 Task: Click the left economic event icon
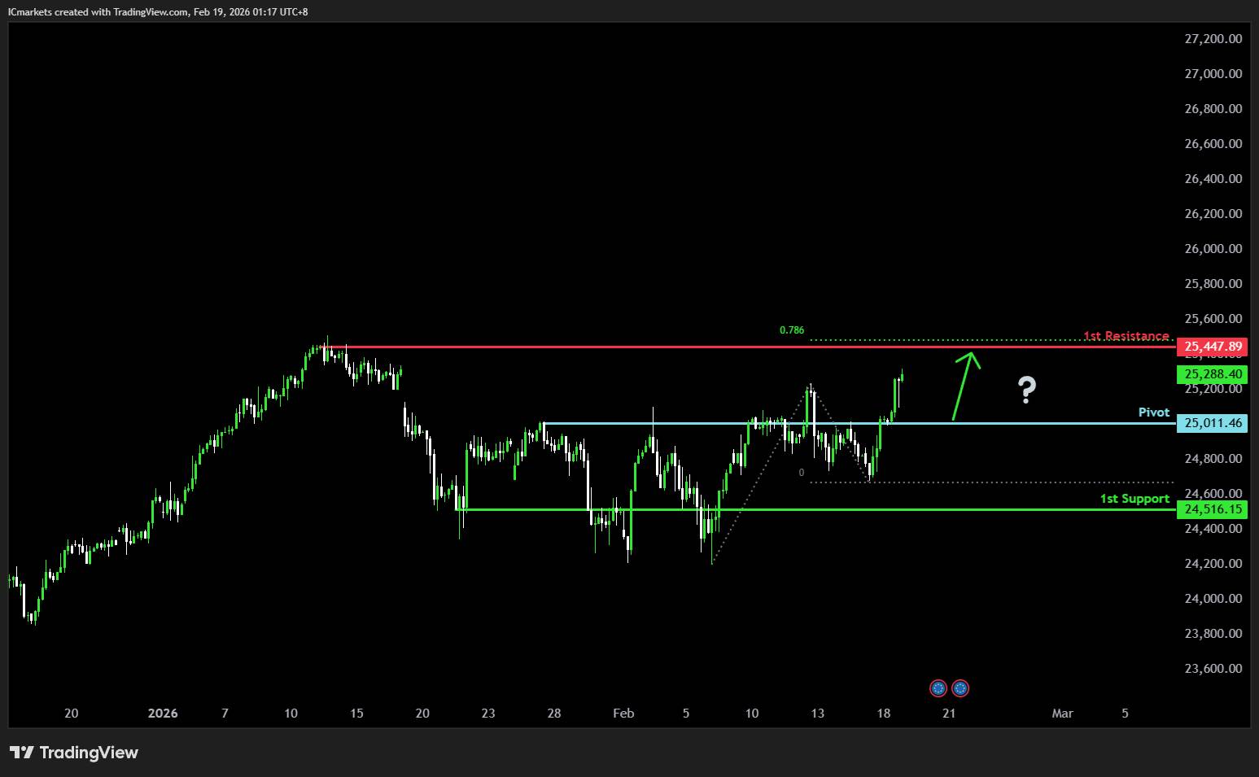(938, 688)
